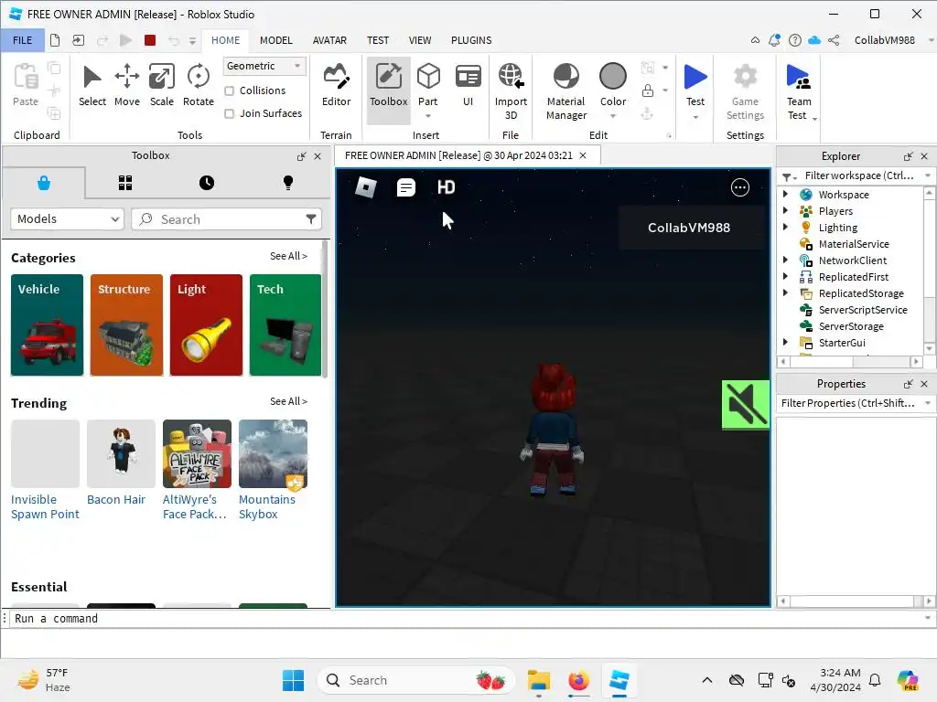Open the Light category card
Image resolution: width=937 pixels, height=702 pixels.
point(206,324)
